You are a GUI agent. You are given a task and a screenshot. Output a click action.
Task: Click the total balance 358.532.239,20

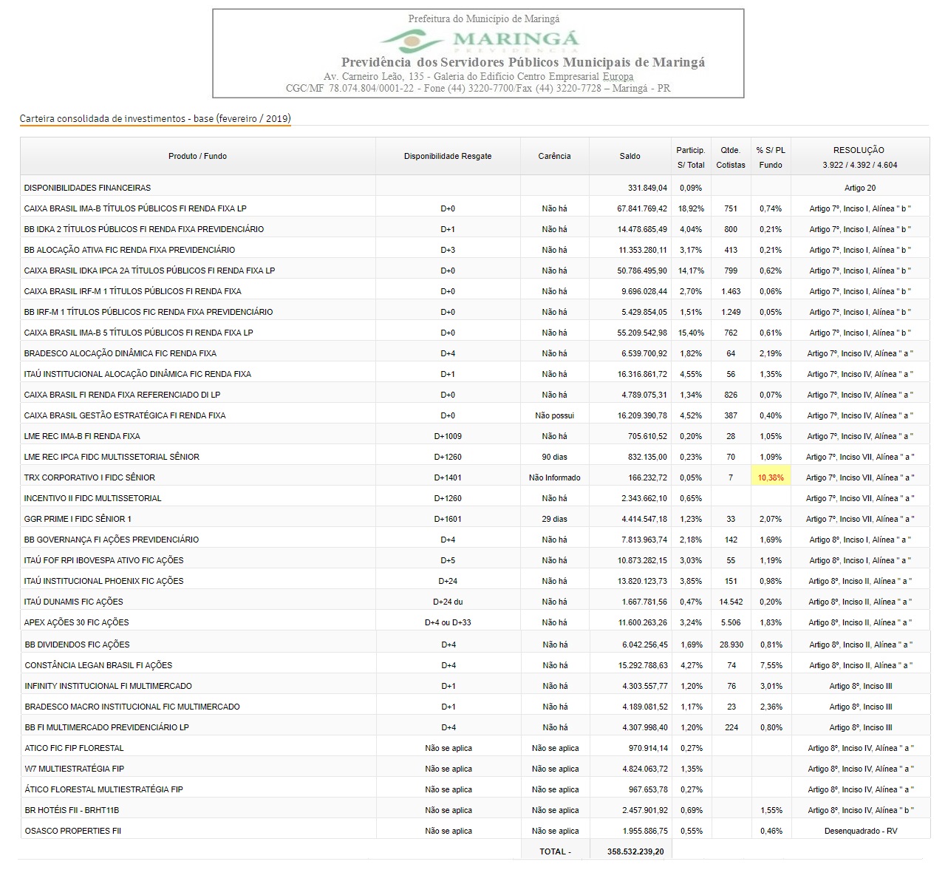tap(635, 851)
